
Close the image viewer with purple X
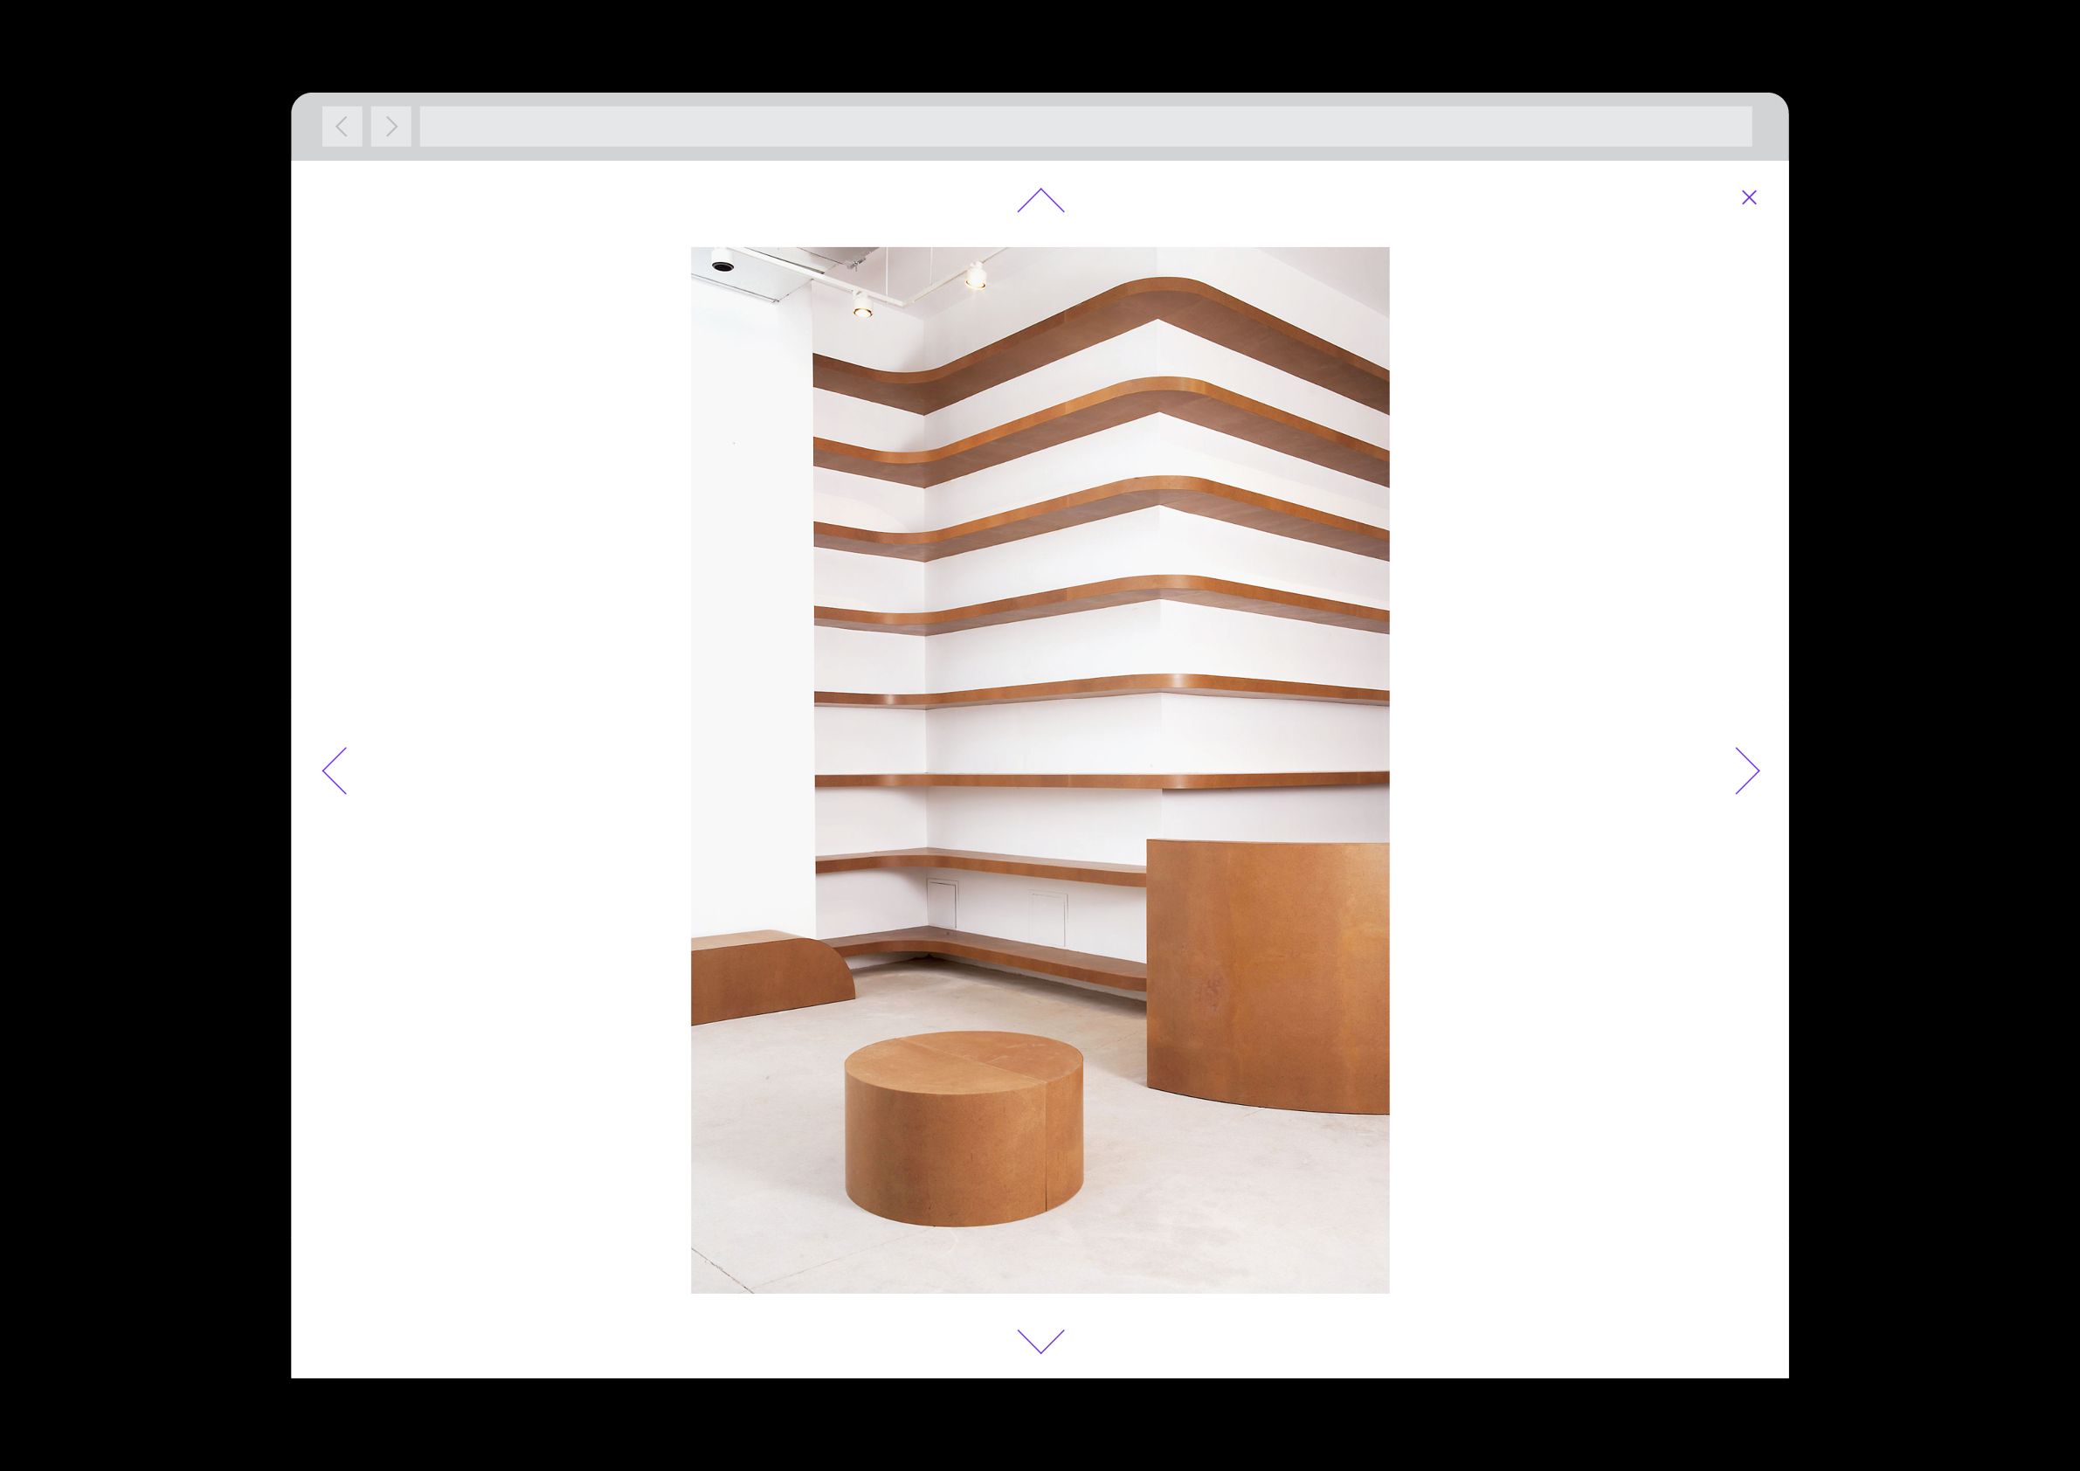point(1748,197)
